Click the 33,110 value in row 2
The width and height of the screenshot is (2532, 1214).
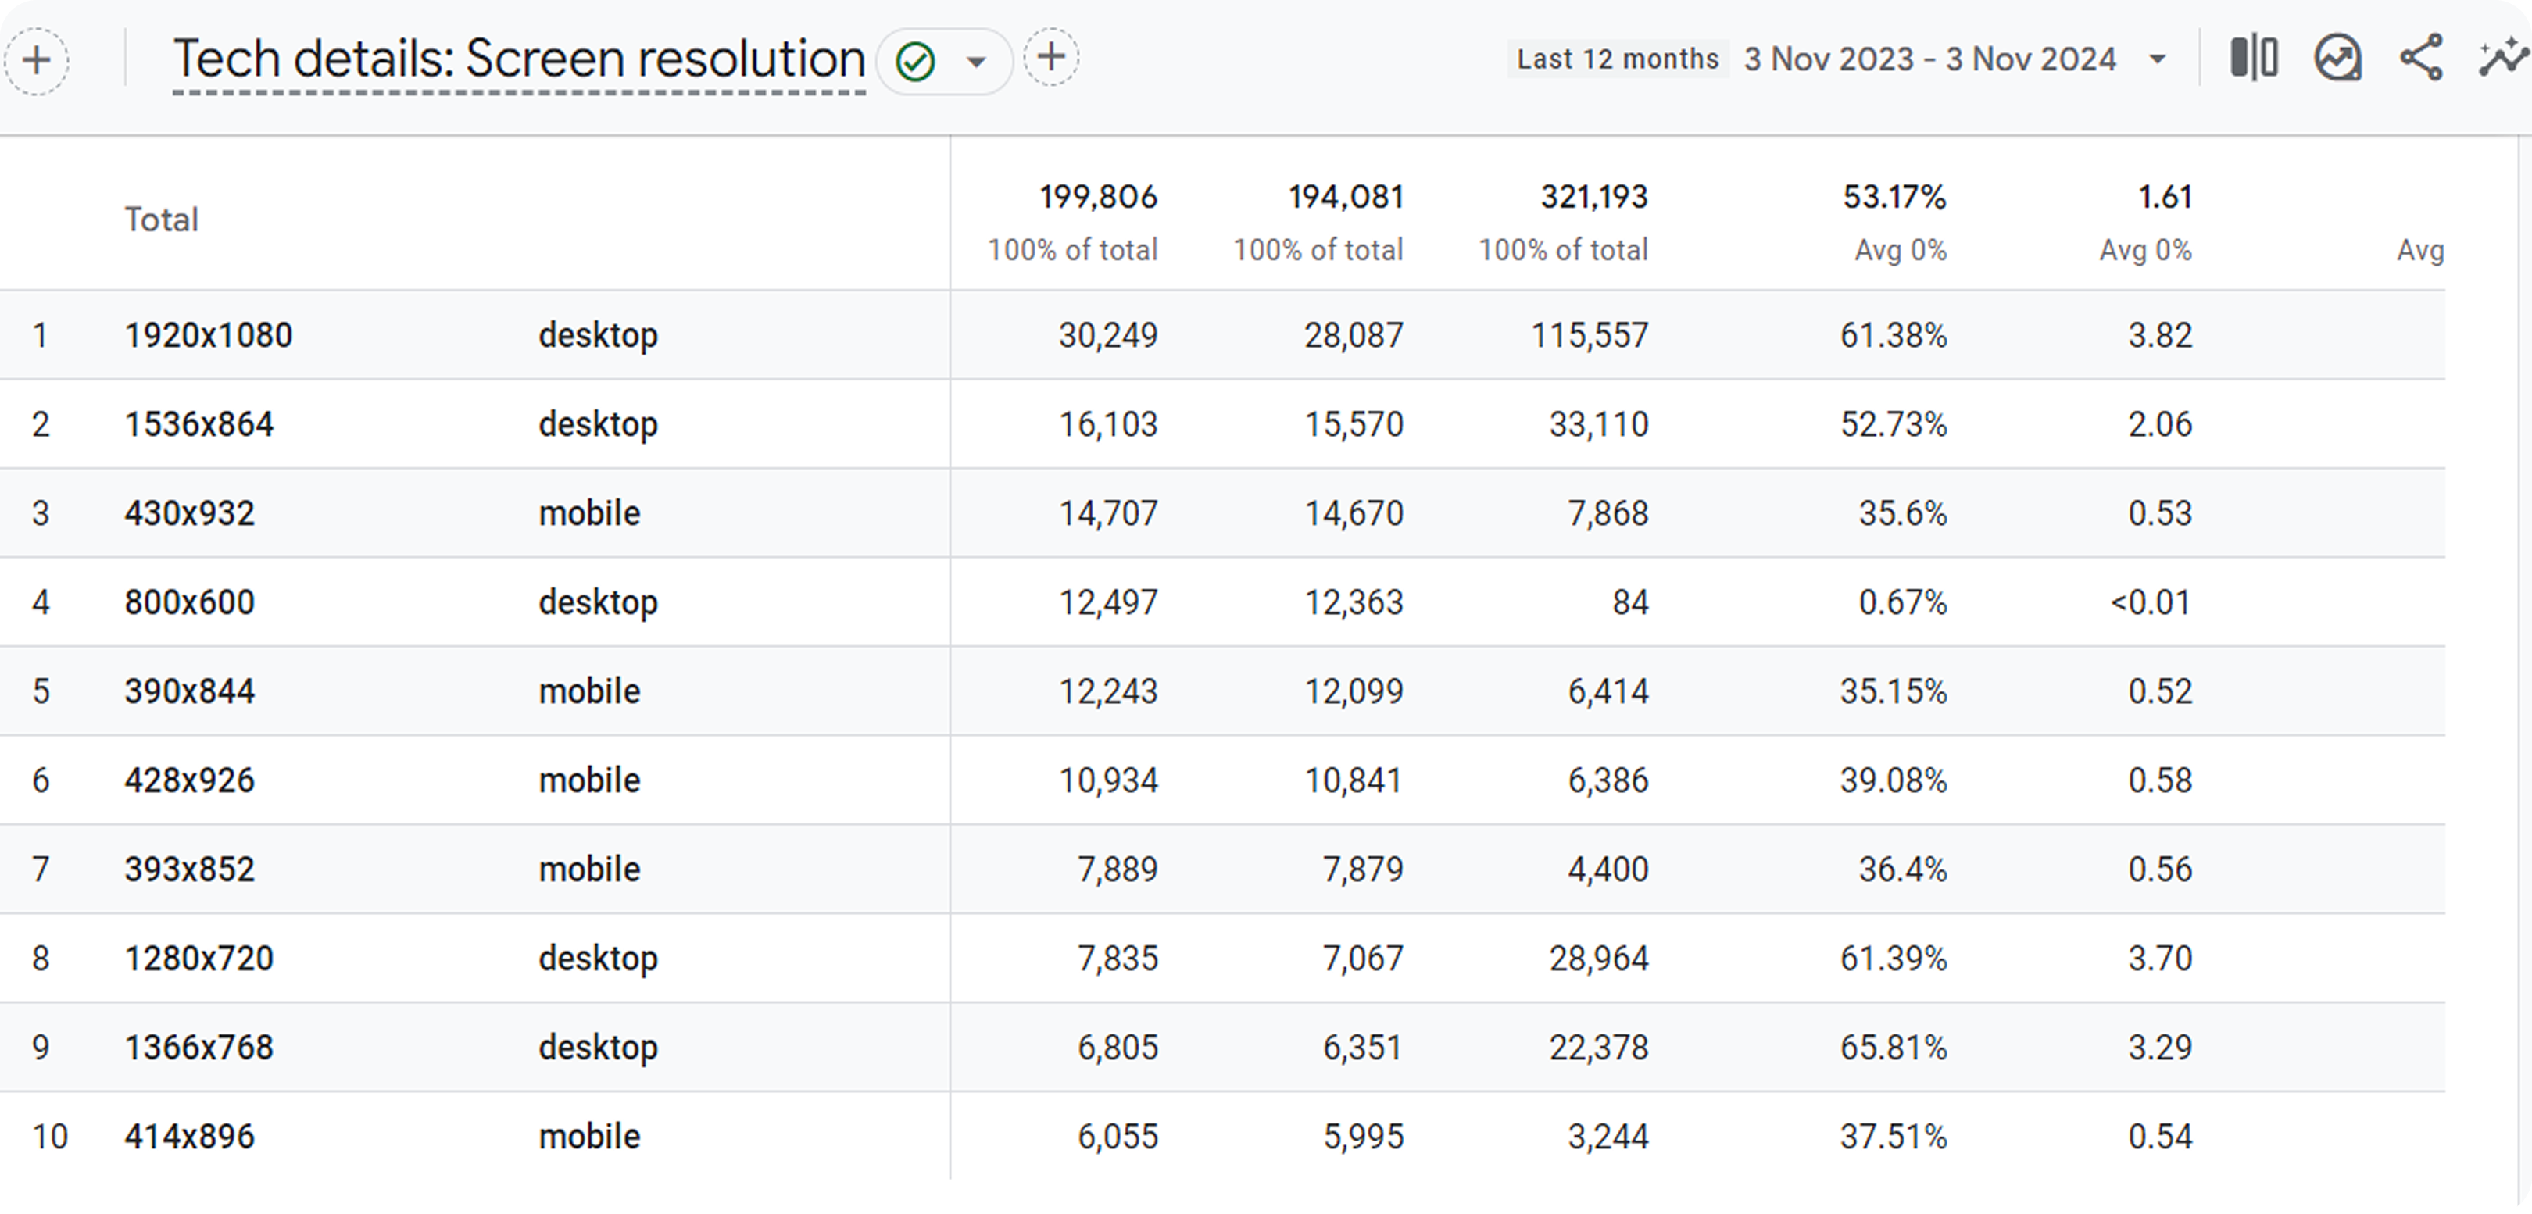tap(1598, 424)
